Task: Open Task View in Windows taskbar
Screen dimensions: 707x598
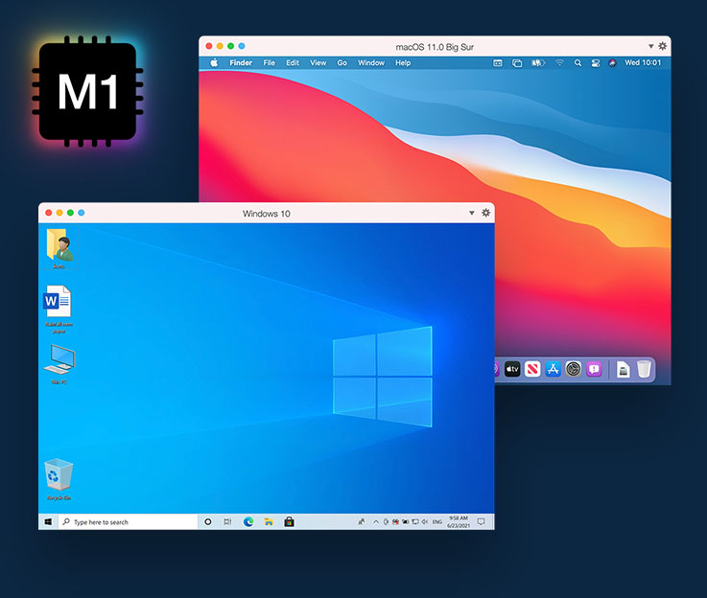Action: pos(227,522)
